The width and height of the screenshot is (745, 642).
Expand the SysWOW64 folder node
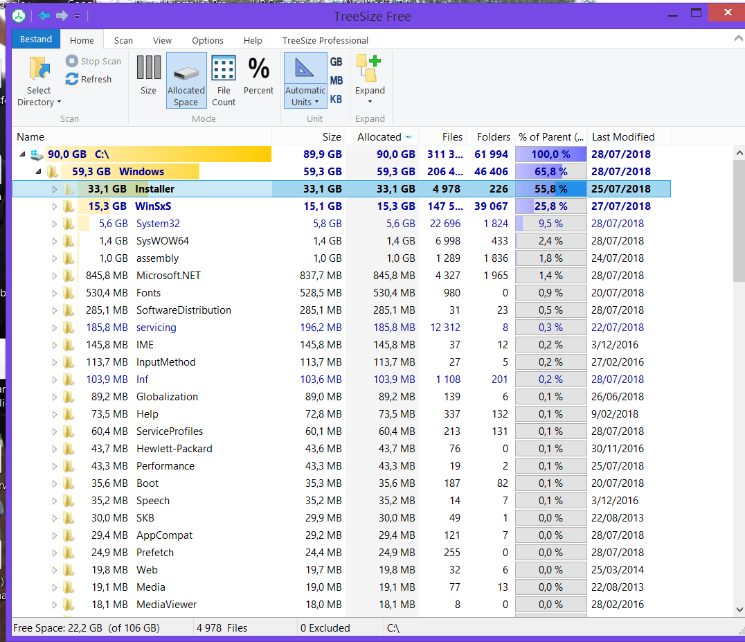click(55, 241)
